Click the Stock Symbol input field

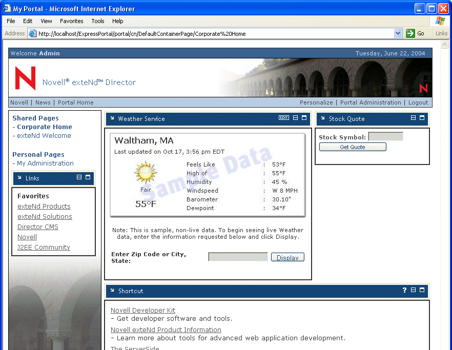[x=386, y=137]
